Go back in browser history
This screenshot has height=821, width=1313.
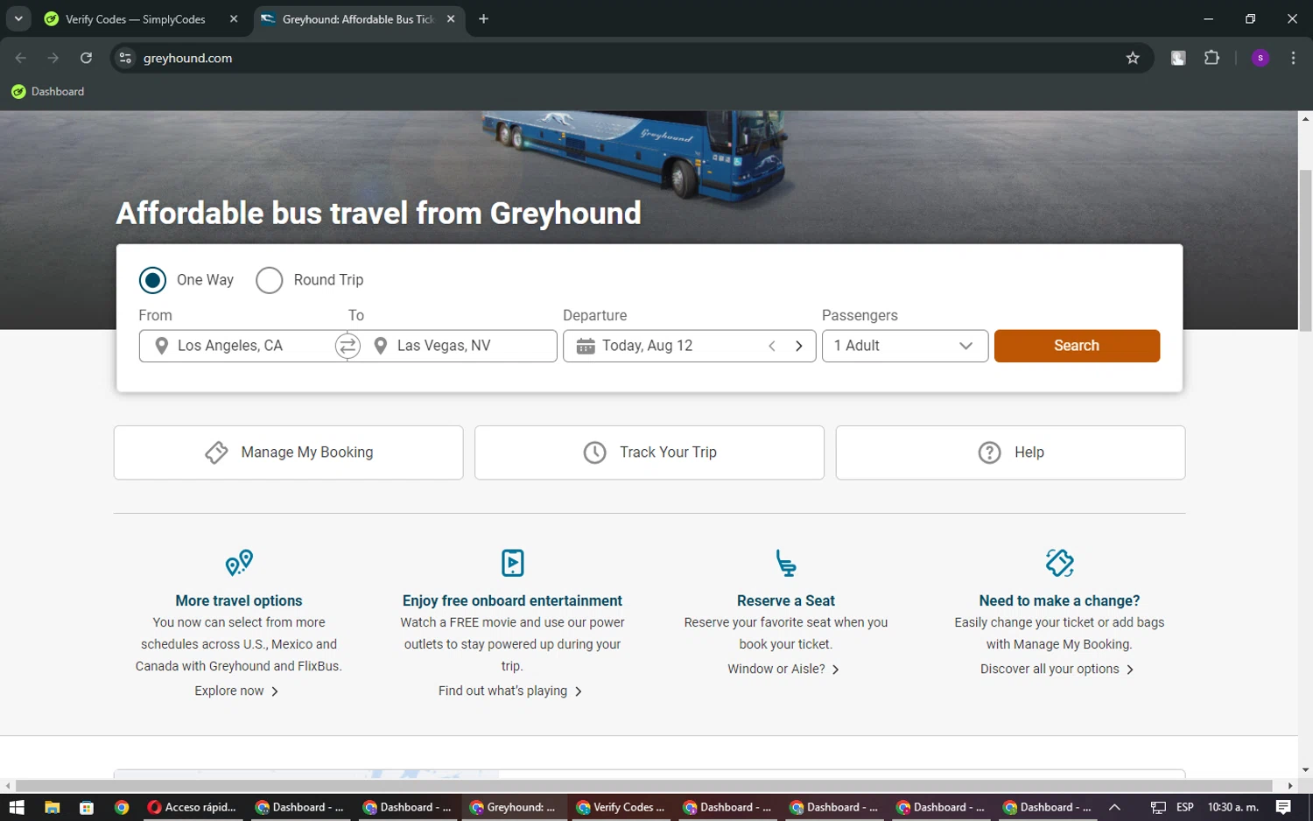pos(21,58)
